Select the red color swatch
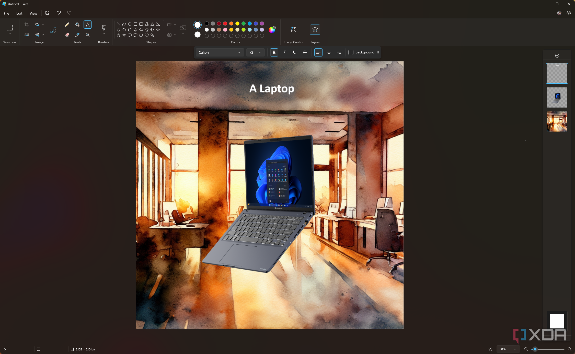575x354 pixels. click(x=225, y=24)
